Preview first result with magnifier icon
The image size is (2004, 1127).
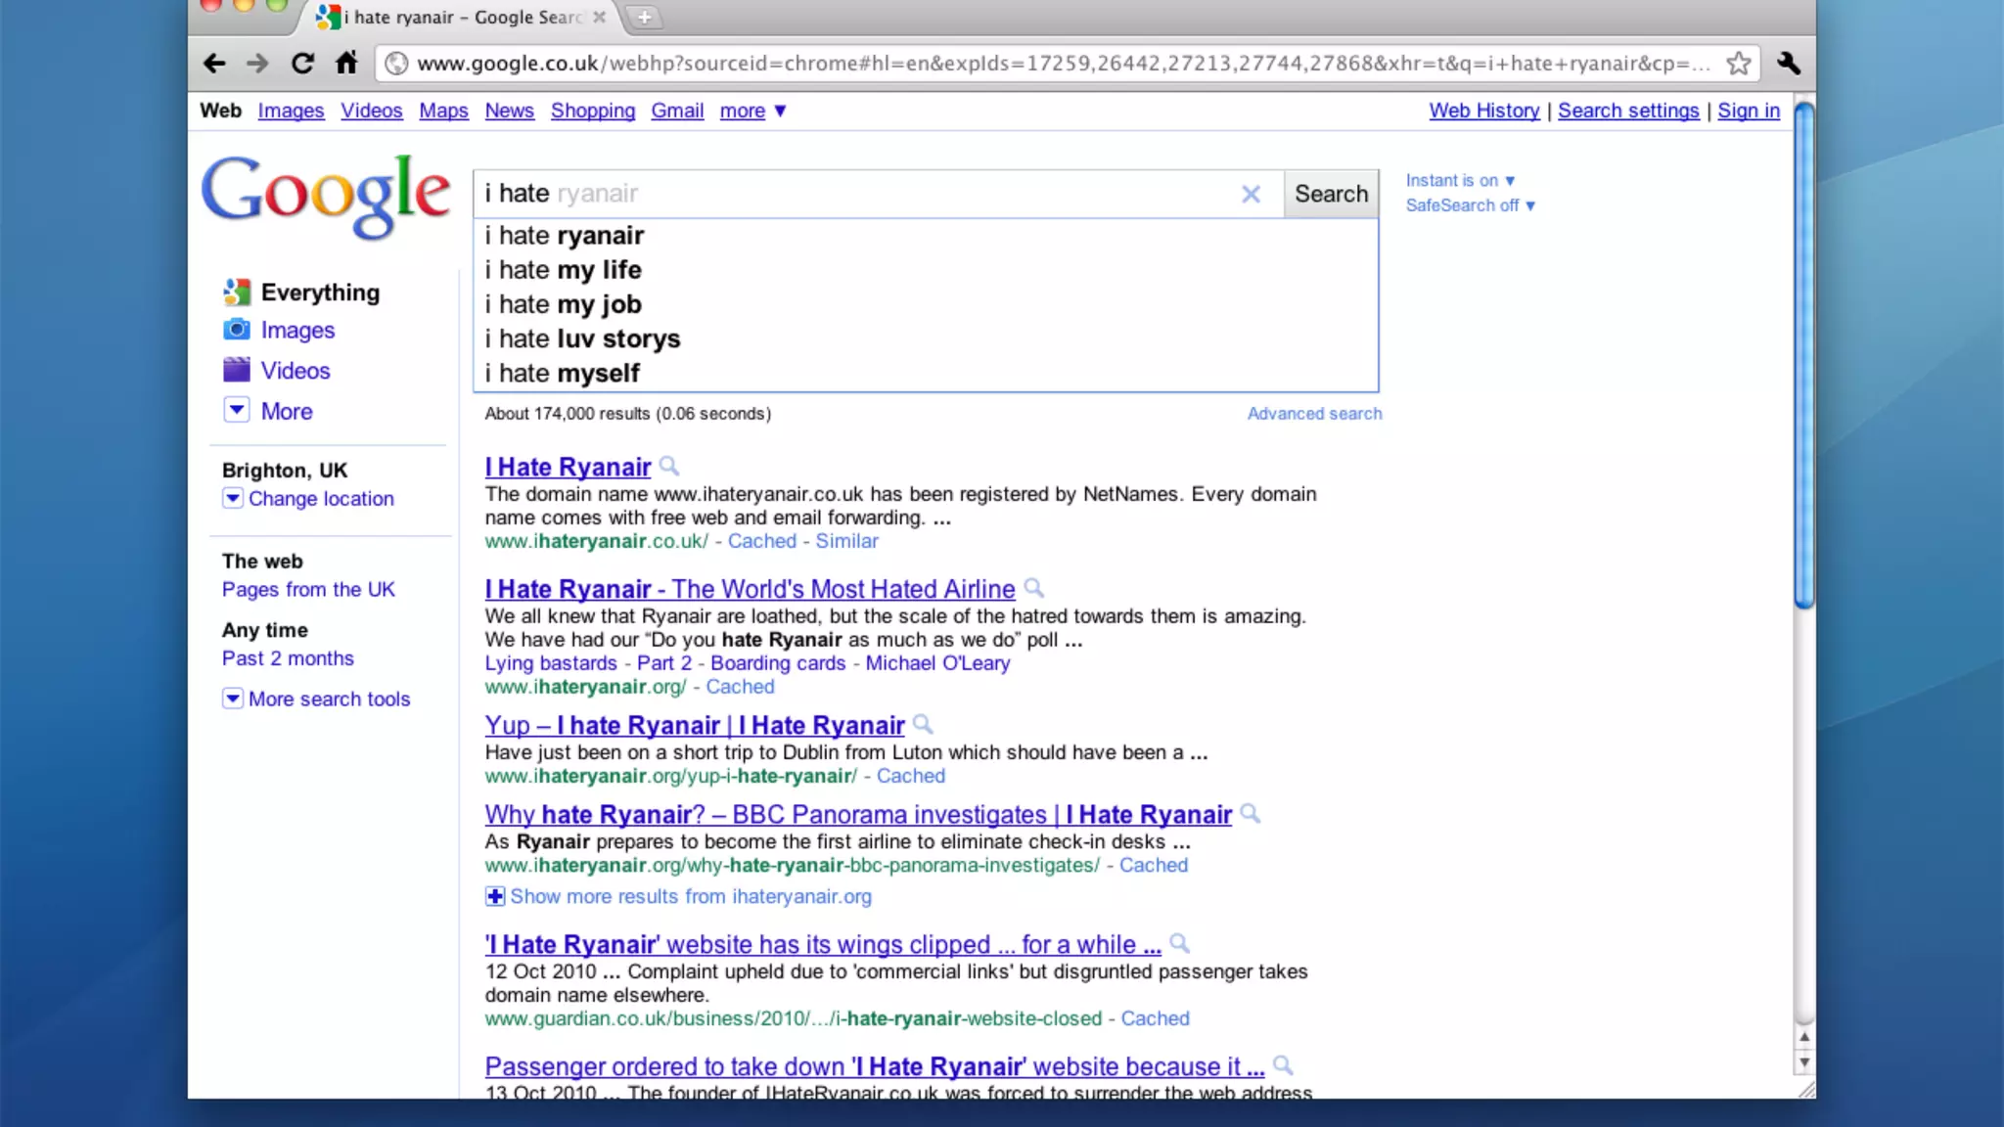(x=669, y=466)
